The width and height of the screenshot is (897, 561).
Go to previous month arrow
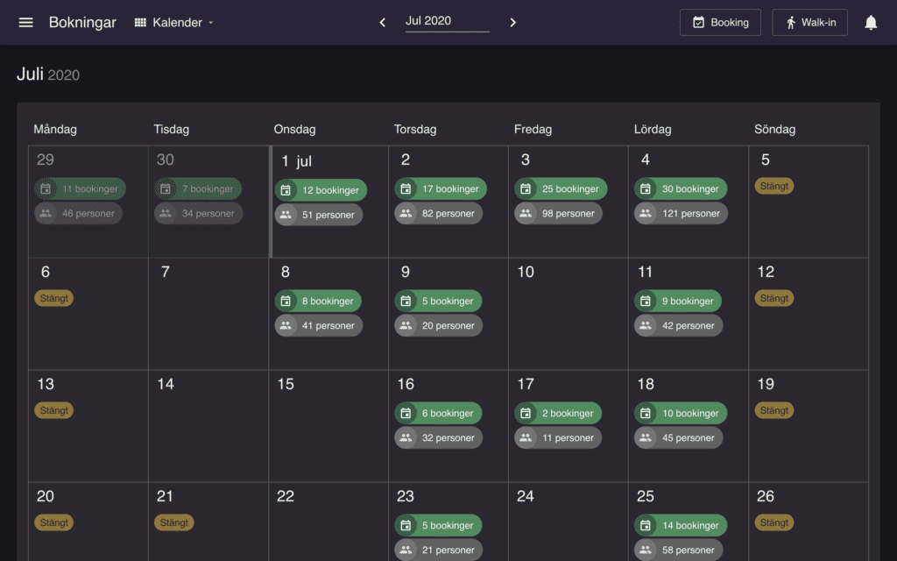point(383,22)
